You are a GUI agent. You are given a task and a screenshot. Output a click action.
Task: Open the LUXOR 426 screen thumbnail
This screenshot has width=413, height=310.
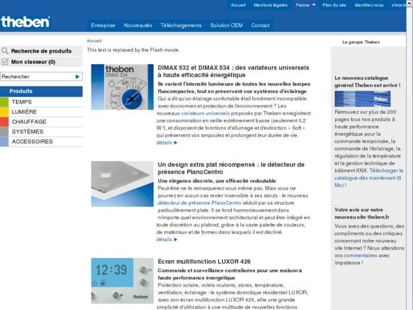122,281
